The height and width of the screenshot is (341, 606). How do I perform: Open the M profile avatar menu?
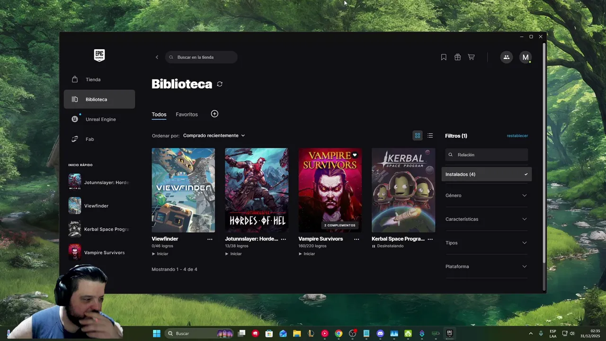point(525,57)
